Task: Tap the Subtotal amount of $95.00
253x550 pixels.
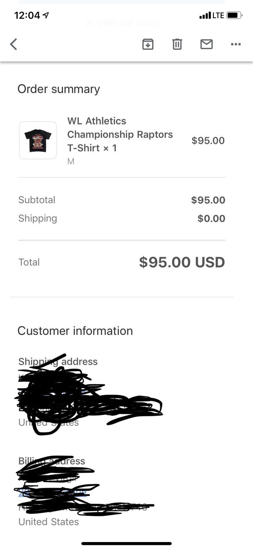Action: (208, 200)
